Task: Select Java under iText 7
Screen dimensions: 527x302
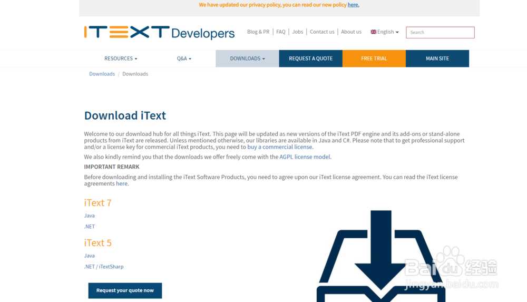Action: point(90,216)
